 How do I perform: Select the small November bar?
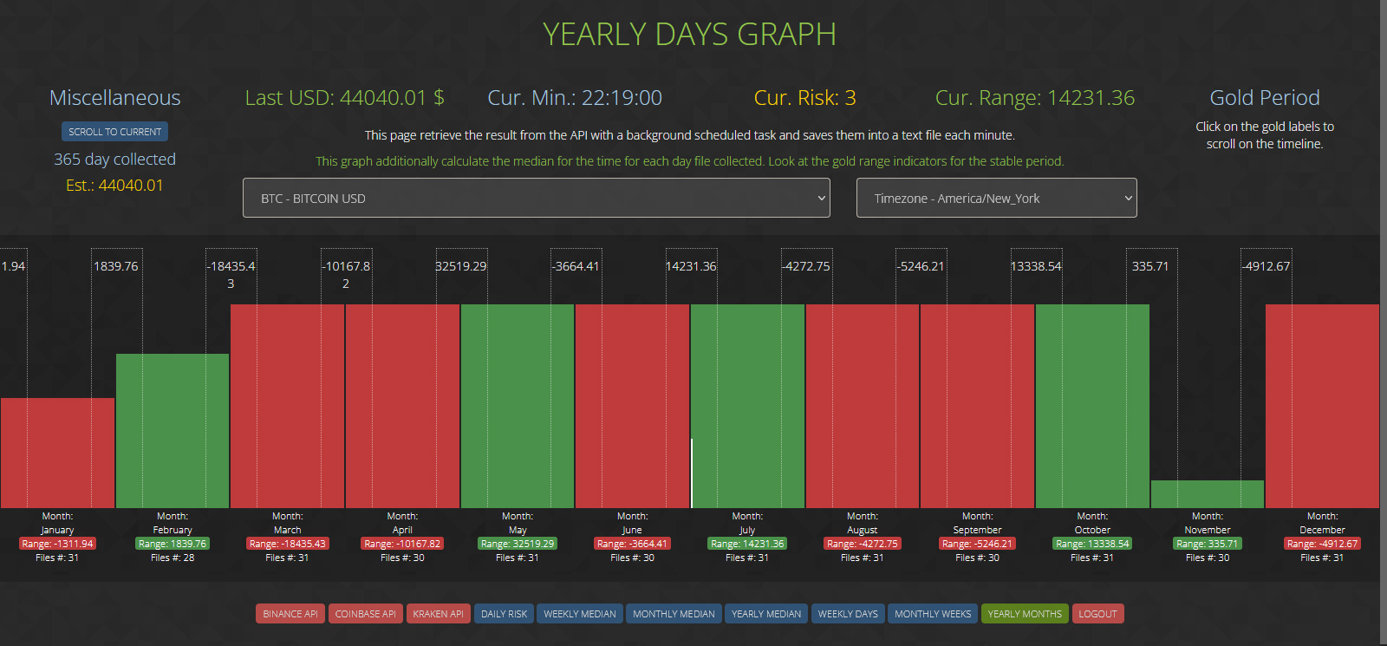[1208, 494]
